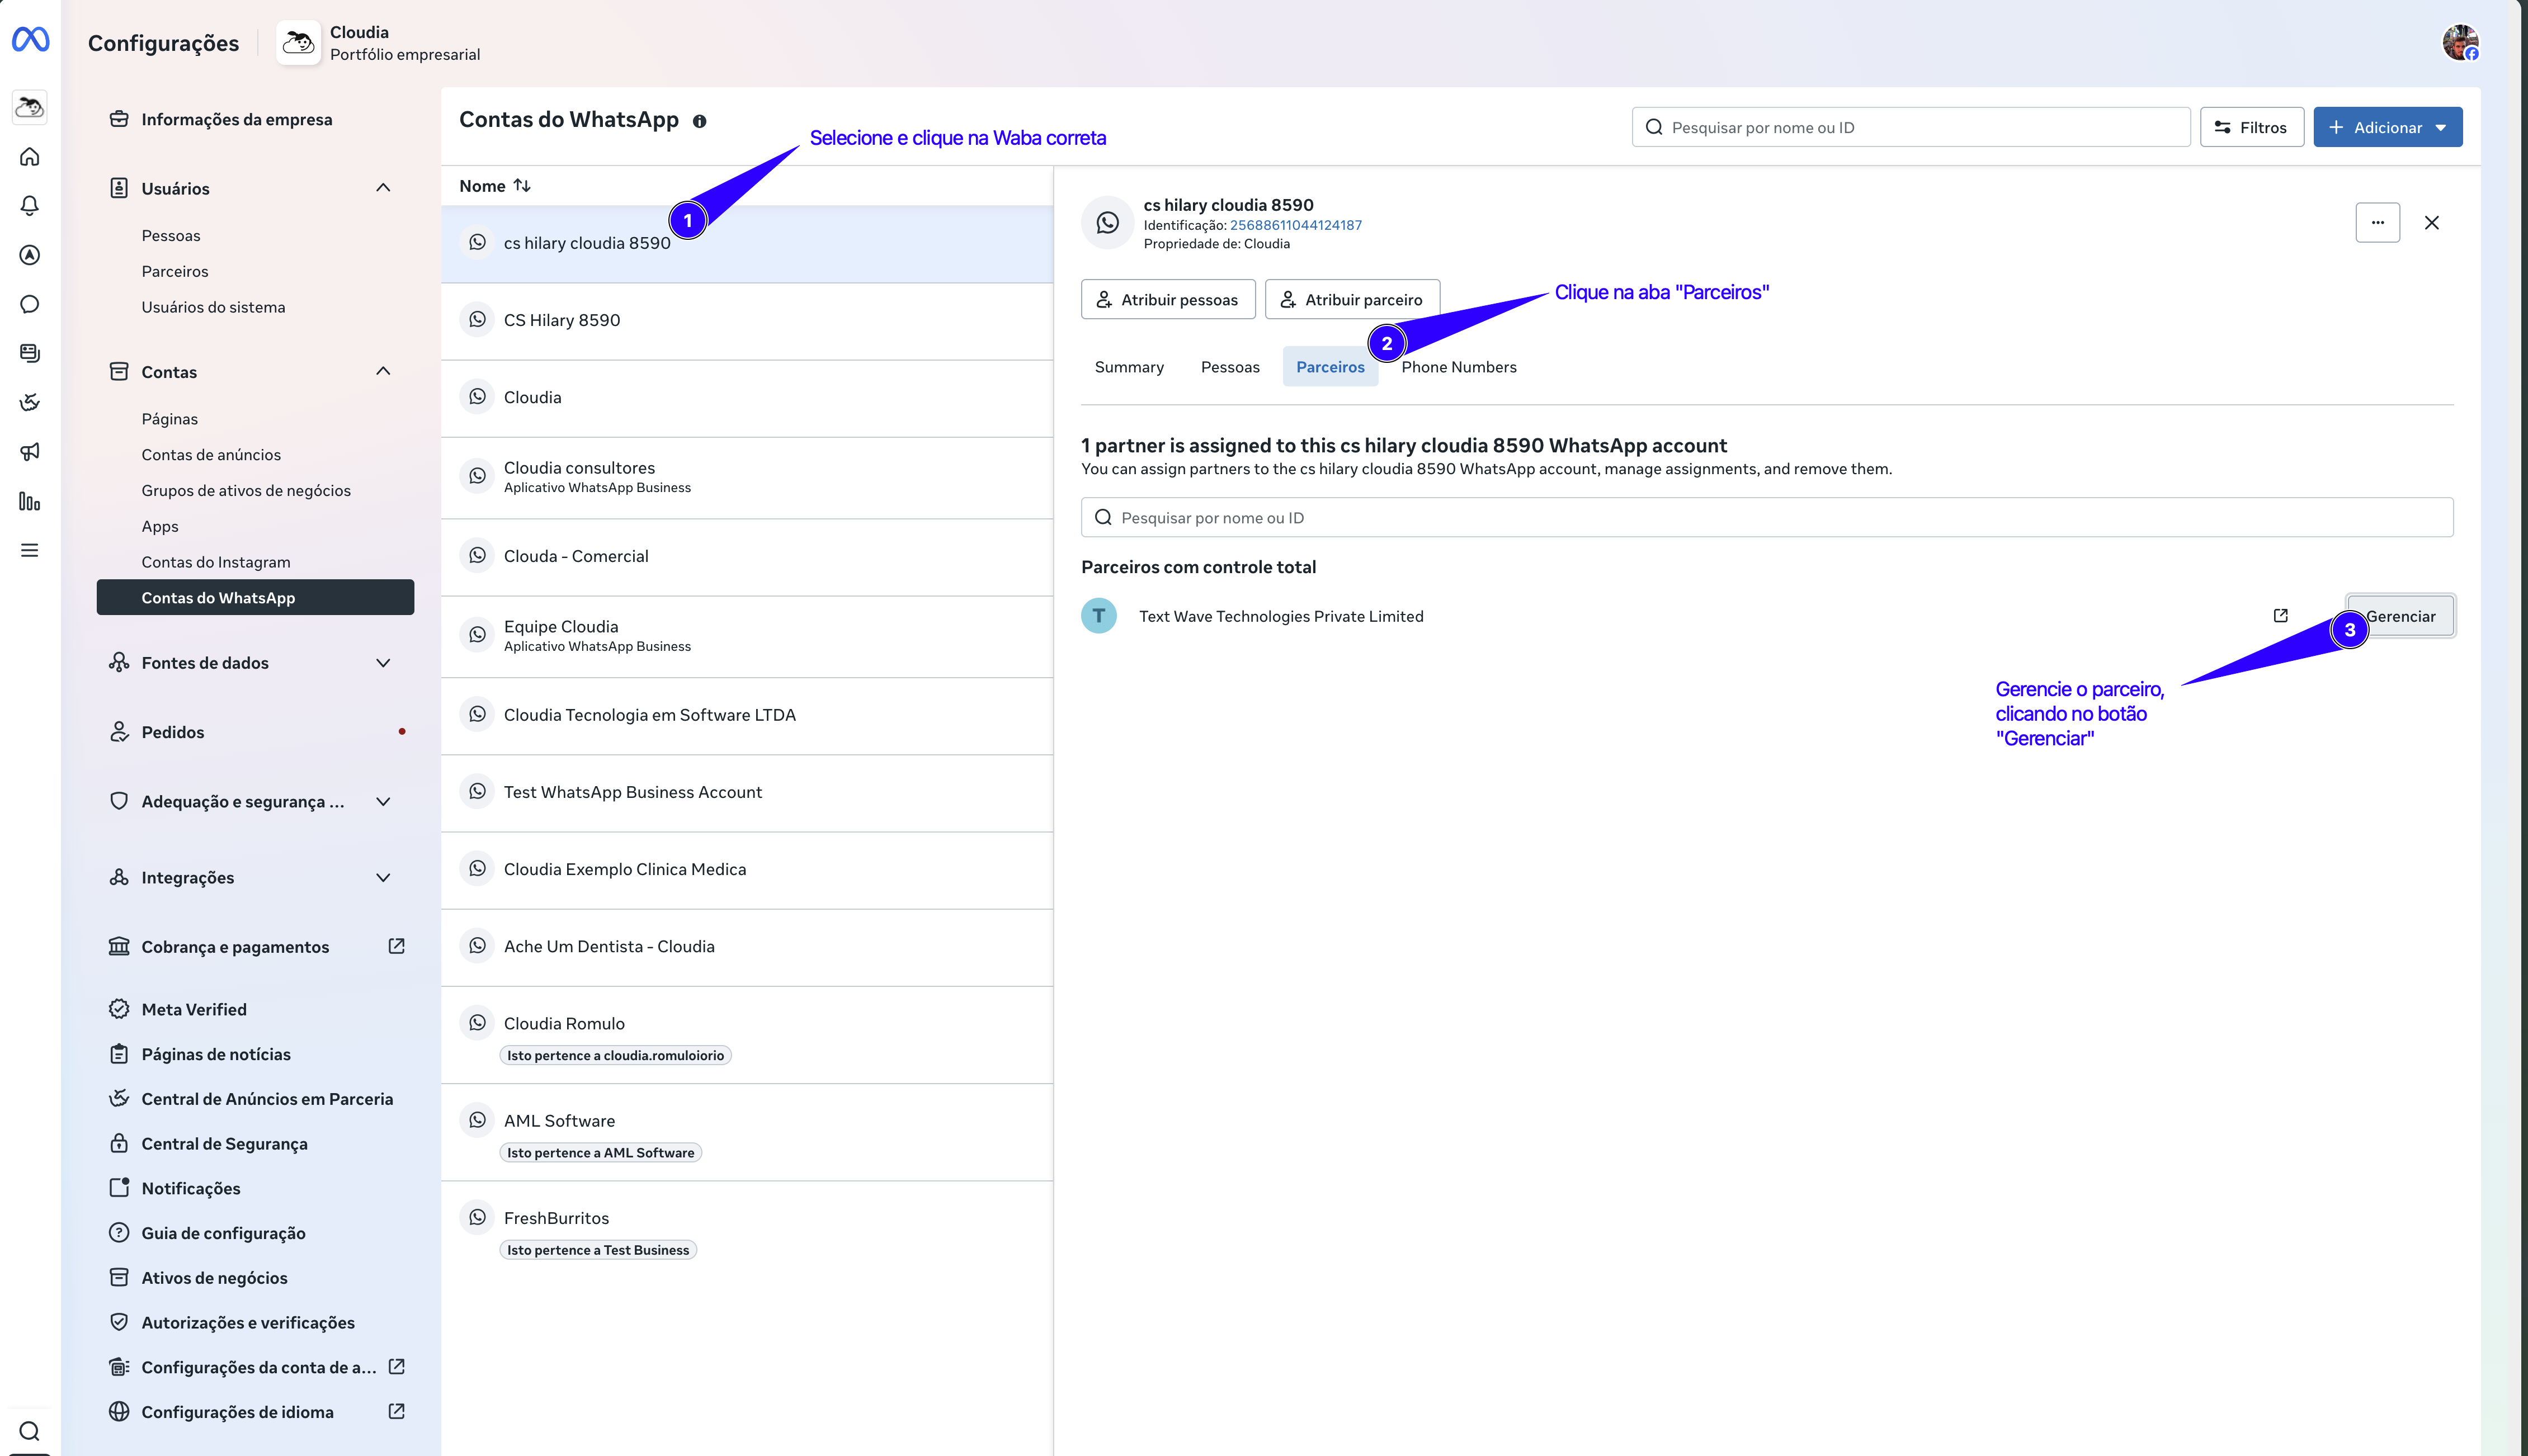Collapse the Usuários section chevron

click(383, 188)
